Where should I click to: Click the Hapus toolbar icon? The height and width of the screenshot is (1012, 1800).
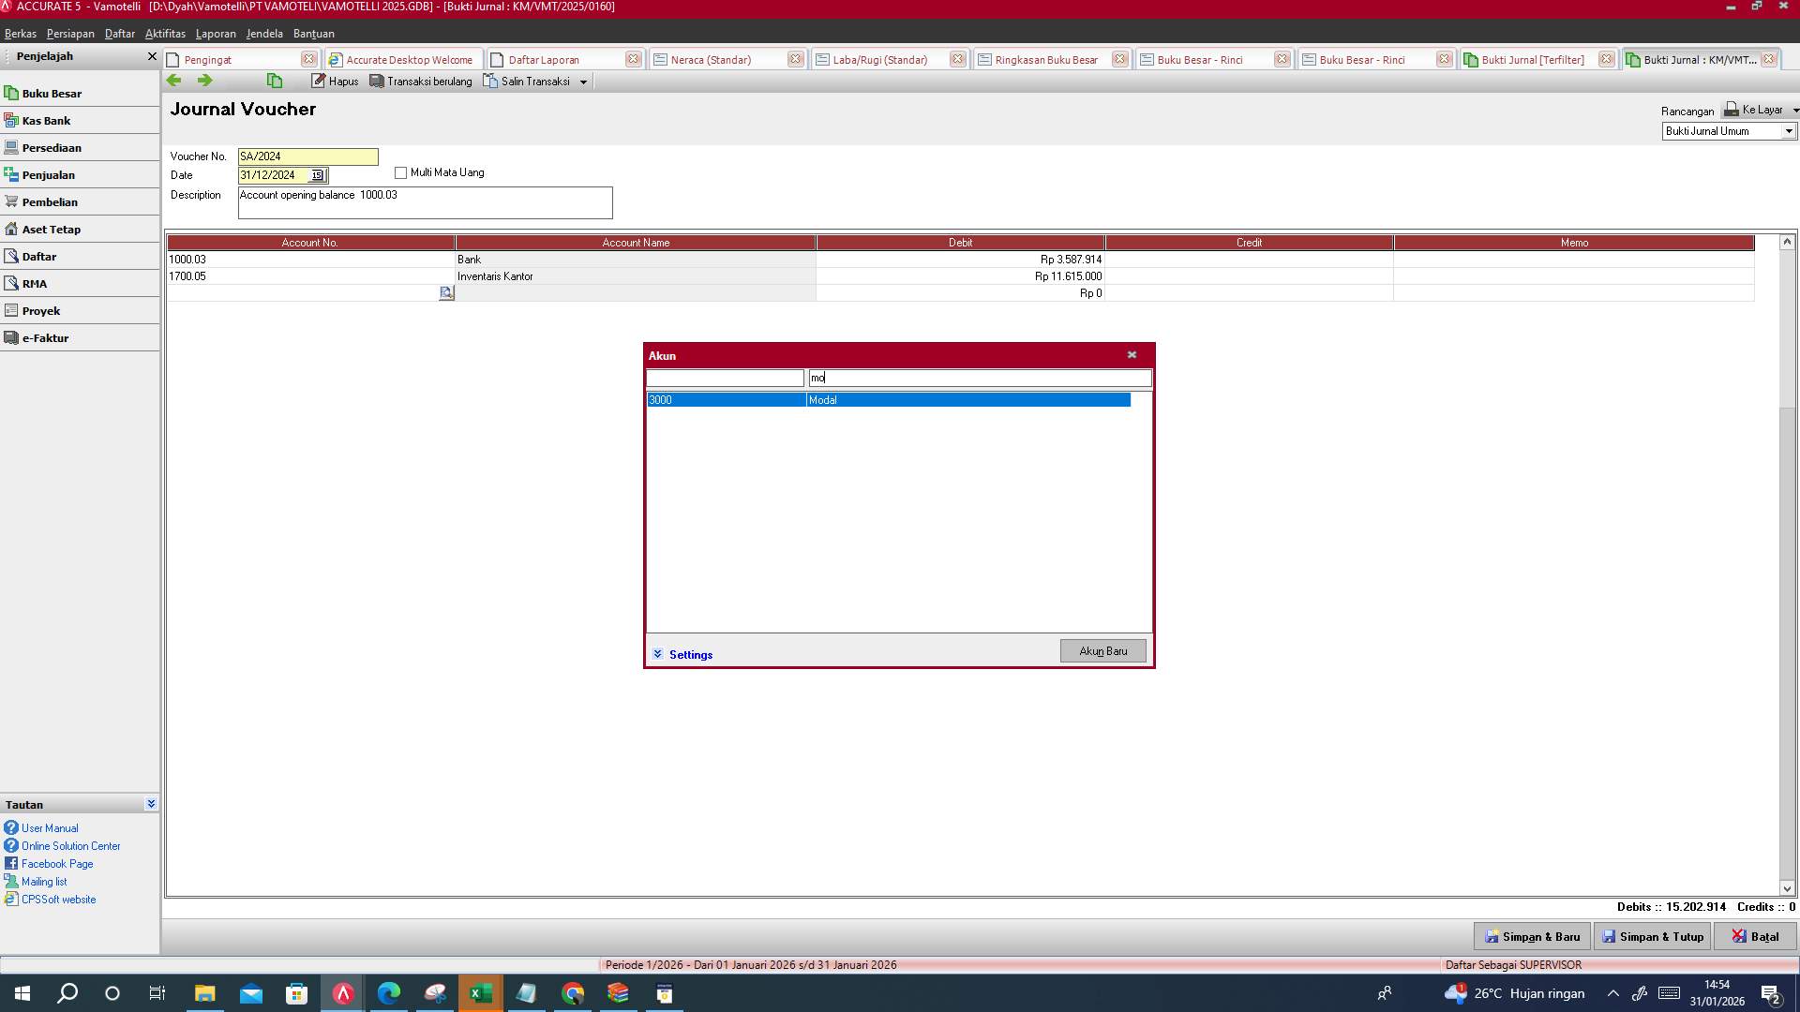point(334,81)
